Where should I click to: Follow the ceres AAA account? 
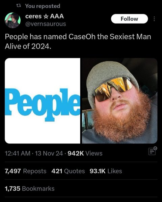point(129,19)
